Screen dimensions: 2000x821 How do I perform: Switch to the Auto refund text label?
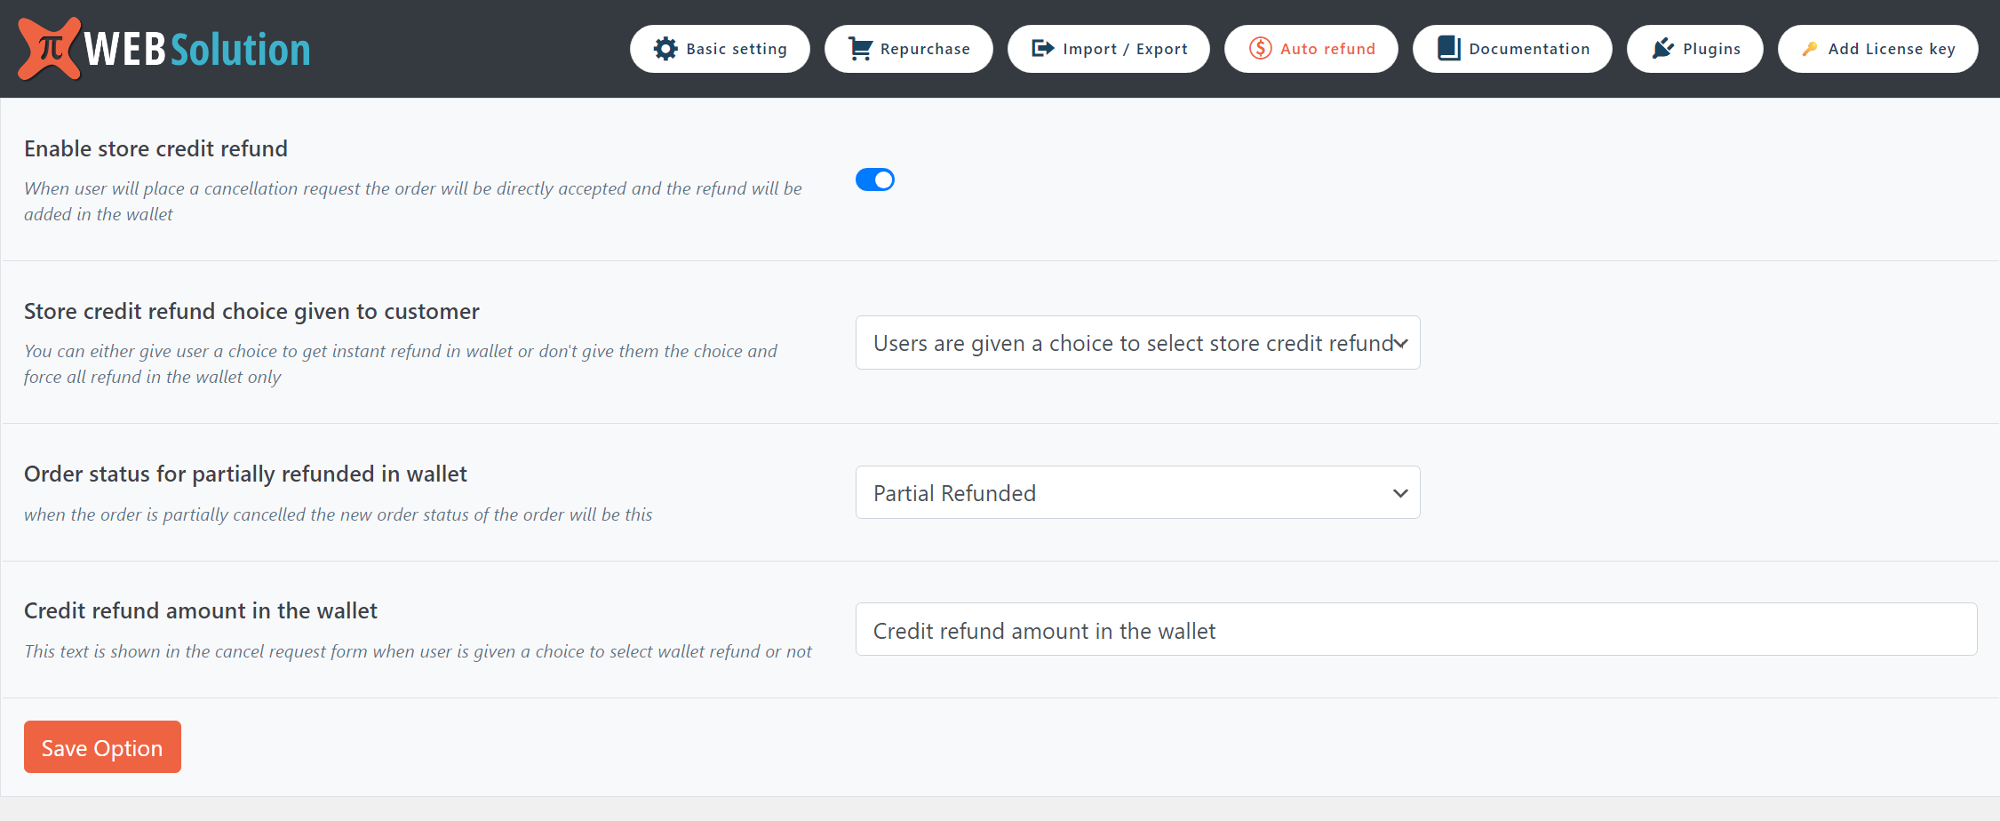pyautogui.click(x=1327, y=49)
